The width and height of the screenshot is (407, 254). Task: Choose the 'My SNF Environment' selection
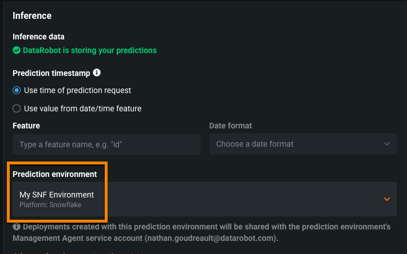point(57,195)
